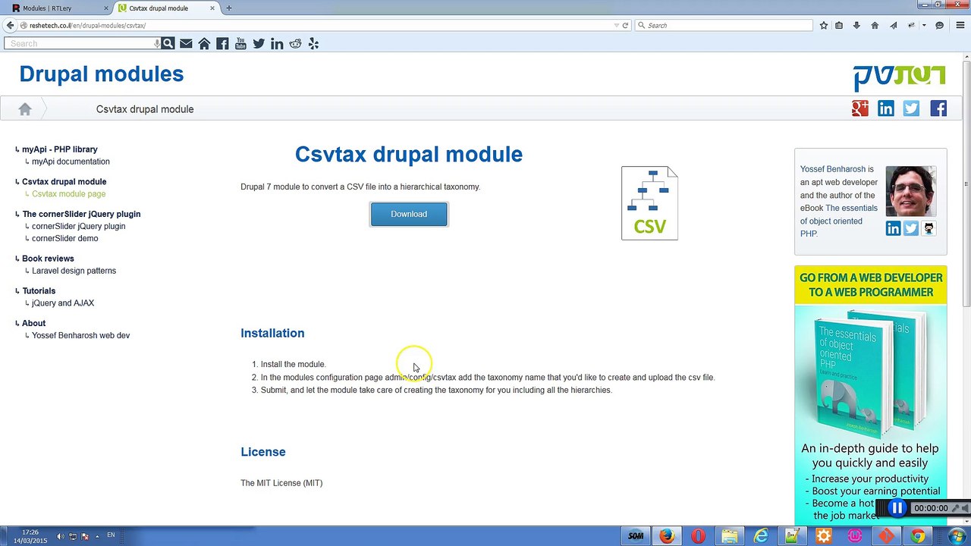
Task: Open About menu heading
Action: 33,323
